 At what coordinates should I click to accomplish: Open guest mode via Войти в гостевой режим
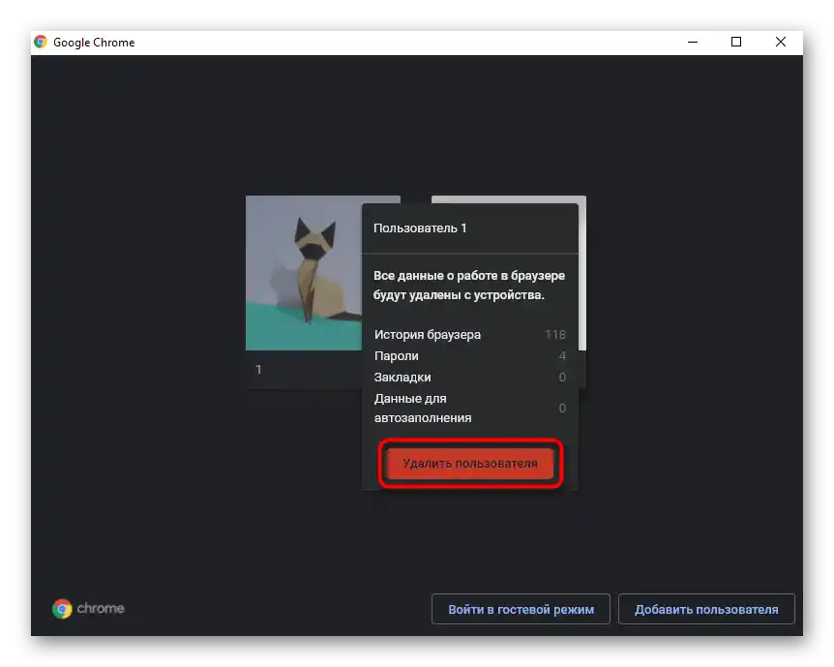521,609
